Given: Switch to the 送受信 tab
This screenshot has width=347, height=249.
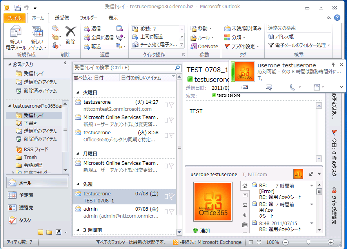Looking at the screenshot, I should 62,18.
